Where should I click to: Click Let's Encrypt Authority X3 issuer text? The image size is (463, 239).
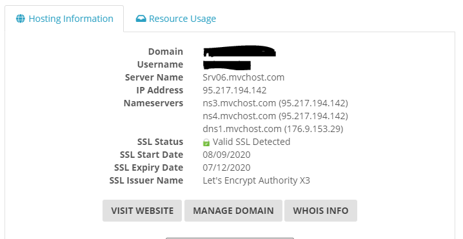(x=256, y=180)
